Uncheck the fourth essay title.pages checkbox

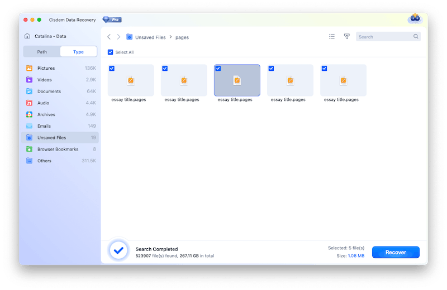(271, 68)
